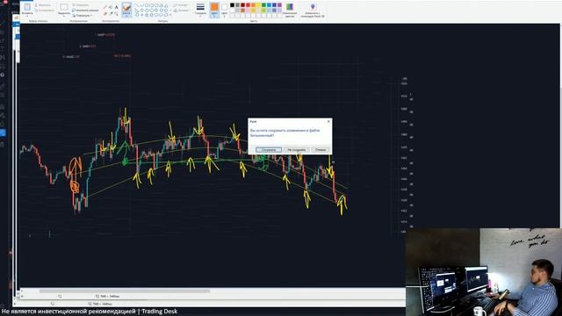The width and height of the screenshot is (562, 316).
Task: Select the Magnifier zoom tool
Action: coord(117,13)
